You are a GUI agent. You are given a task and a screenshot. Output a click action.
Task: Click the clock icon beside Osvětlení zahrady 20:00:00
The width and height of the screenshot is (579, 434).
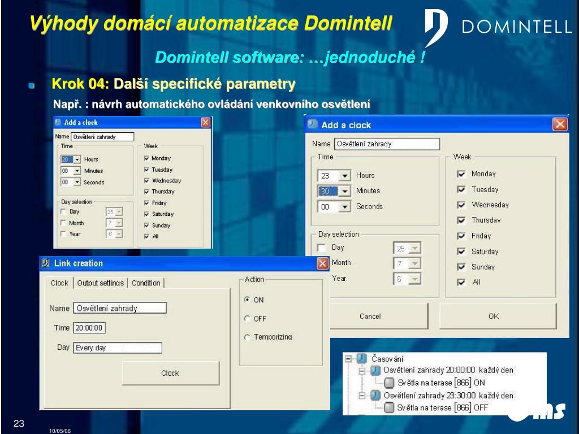(375, 370)
